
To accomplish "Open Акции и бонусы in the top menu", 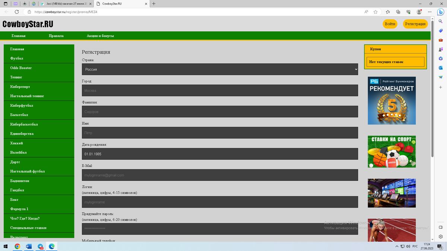I will pos(100,36).
